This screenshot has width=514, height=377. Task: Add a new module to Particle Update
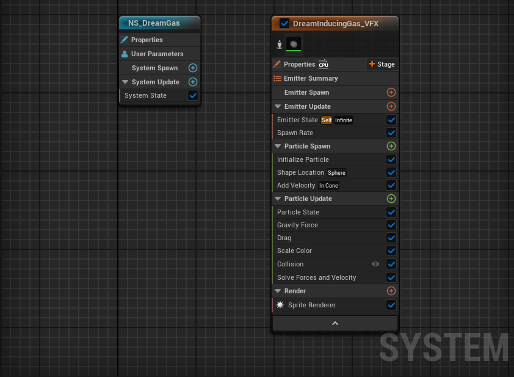391,199
